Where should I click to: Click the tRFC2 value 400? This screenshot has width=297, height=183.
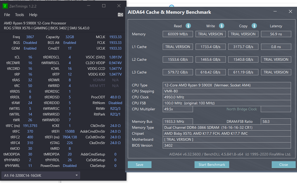(30, 137)
